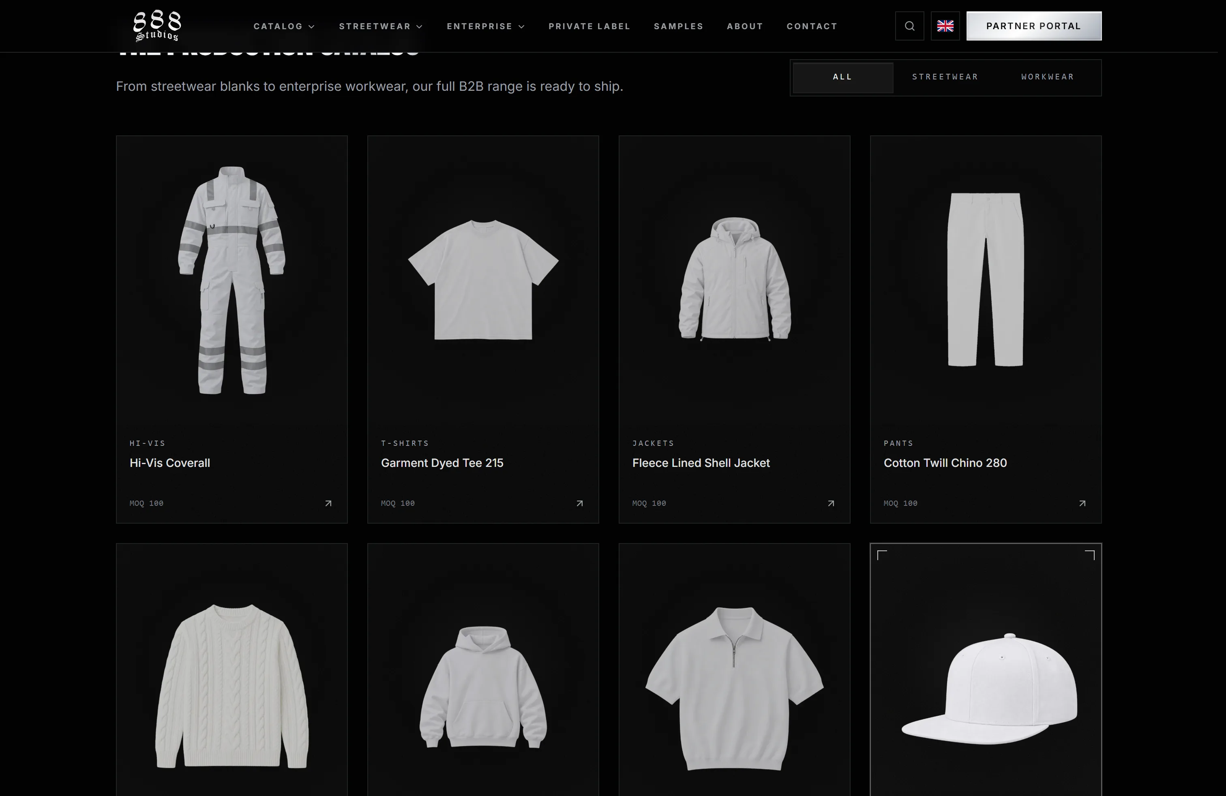1226x796 pixels.
Task: Click the hooded shell jacket image
Action: pyautogui.click(x=735, y=278)
